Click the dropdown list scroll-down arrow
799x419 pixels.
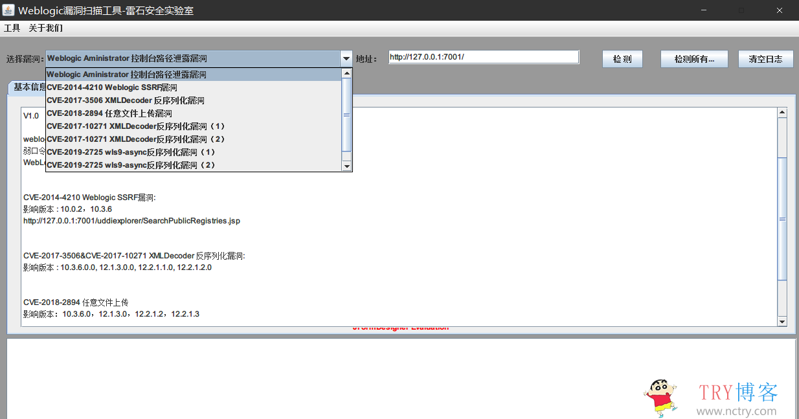[x=346, y=166]
